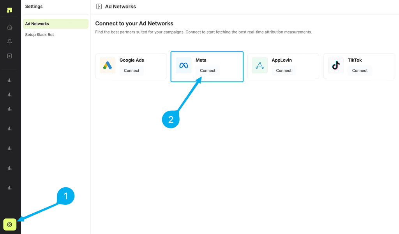
Task: Click the blue step 2 marker
Action: (x=171, y=120)
